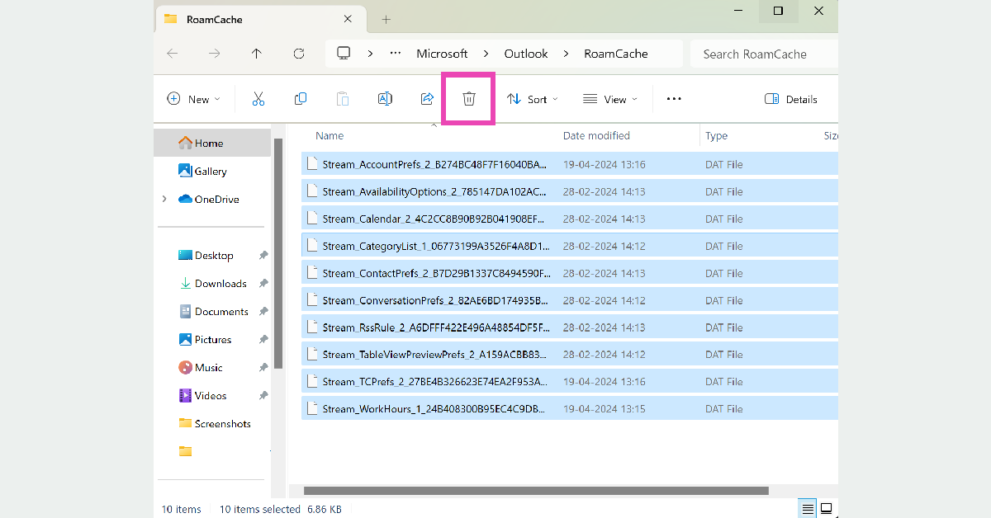The image size is (991, 518).
Task: Switch to large thumbnails view in status bar
Action: 826,508
